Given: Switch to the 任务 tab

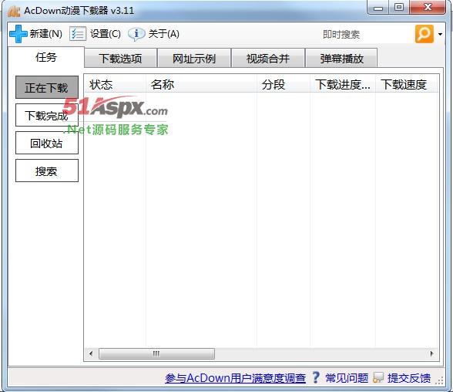Looking at the screenshot, I should pos(46,57).
